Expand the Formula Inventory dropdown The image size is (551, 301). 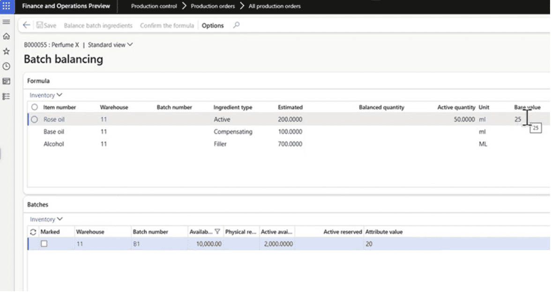point(46,95)
